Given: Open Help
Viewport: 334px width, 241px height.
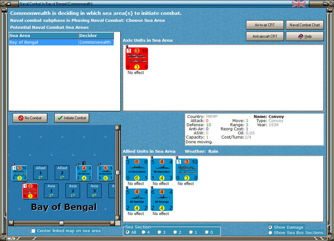Looking at the screenshot, I should click(305, 36).
